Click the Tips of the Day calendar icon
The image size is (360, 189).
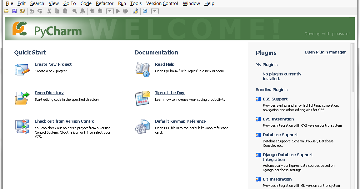142,98
